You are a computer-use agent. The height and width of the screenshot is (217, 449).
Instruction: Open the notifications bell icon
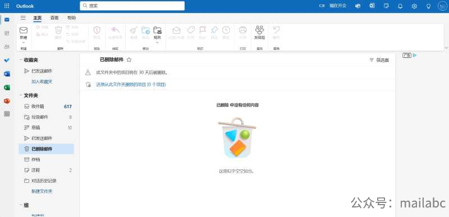(x=400, y=6)
